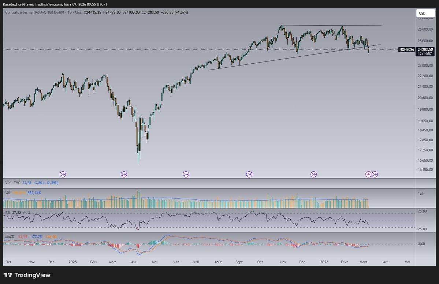Click the 1 M volume scale label
This screenshot has height=284, width=439.
[x=420, y=194]
